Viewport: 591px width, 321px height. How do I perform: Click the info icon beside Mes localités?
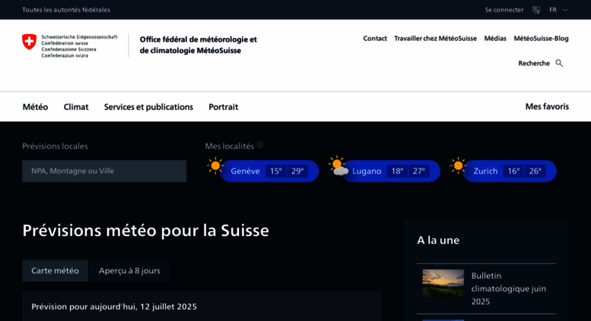[x=260, y=145]
